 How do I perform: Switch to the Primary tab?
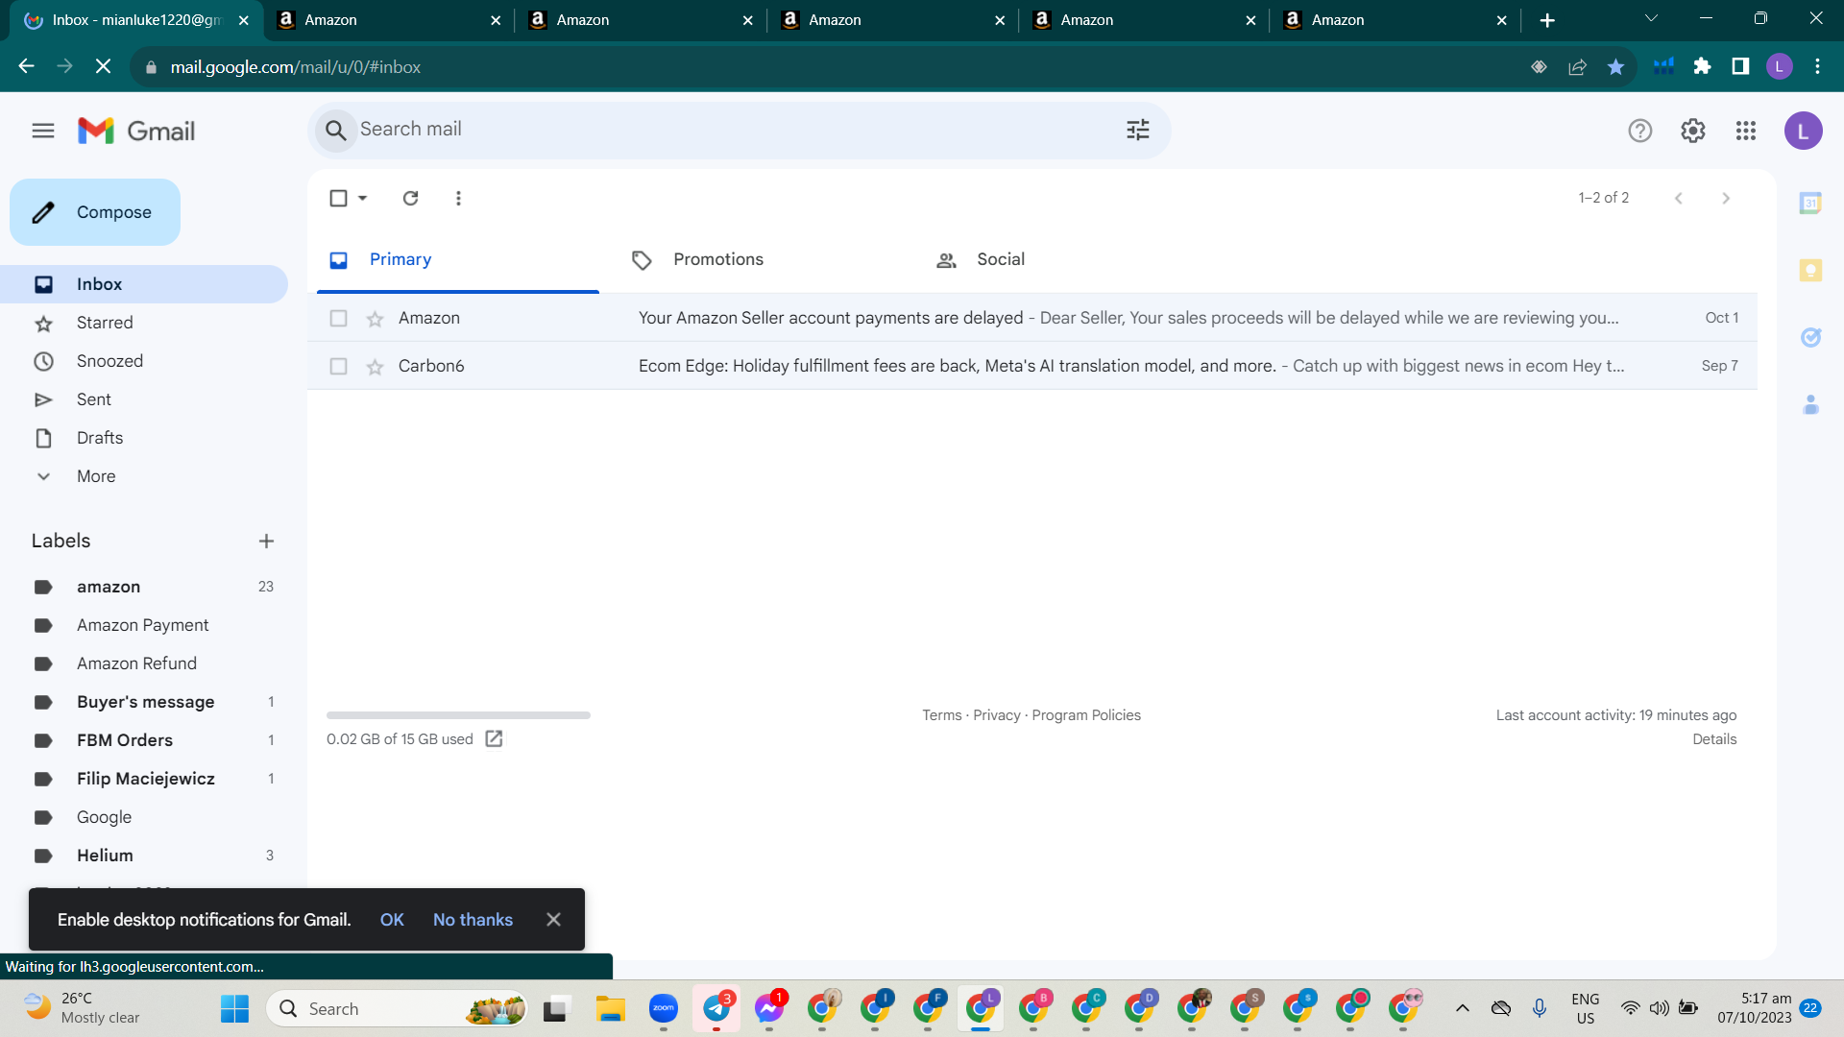coord(458,259)
